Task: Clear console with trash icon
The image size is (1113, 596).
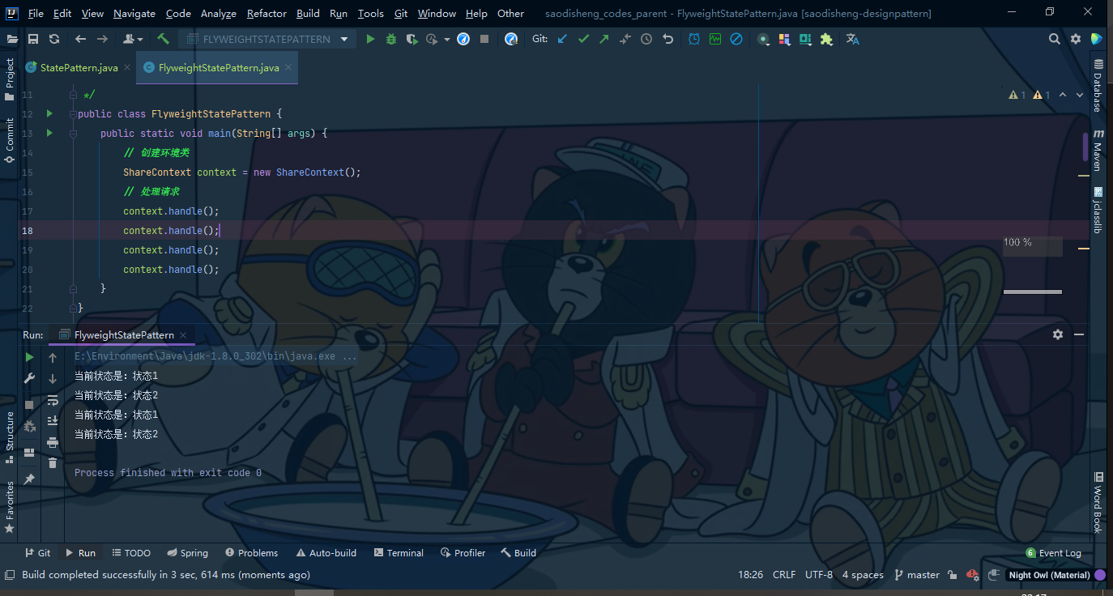Action: click(x=53, y=462)
